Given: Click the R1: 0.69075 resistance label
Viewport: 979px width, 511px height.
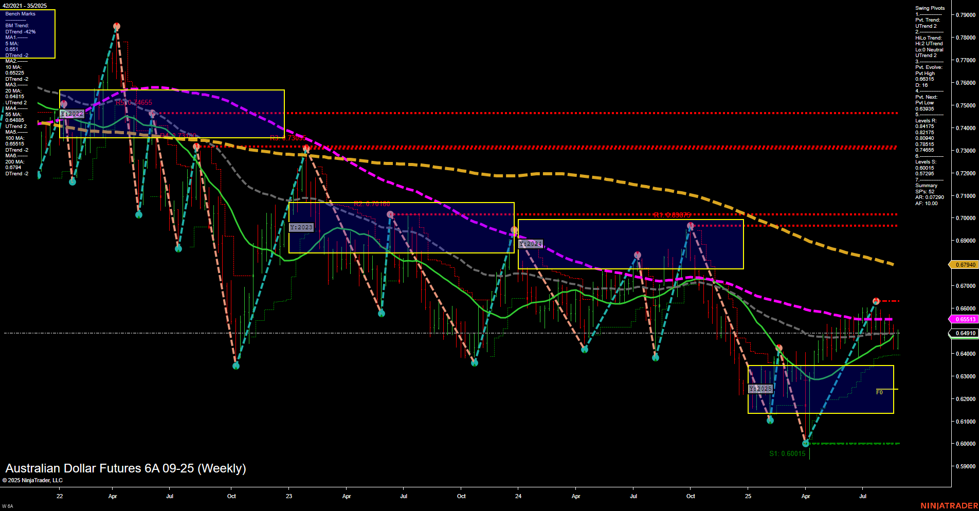Looking at the screenshot, I should 671,215.
